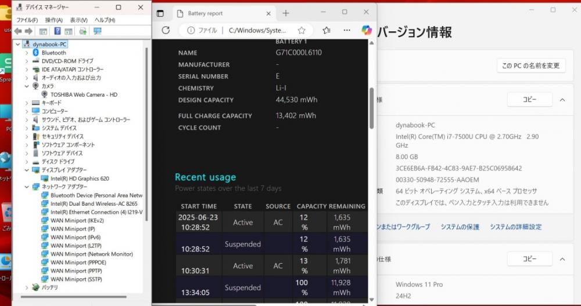
Task: Select the TOSHIBA Web Camera - HD icon
Action: click(x=45, y=94)
